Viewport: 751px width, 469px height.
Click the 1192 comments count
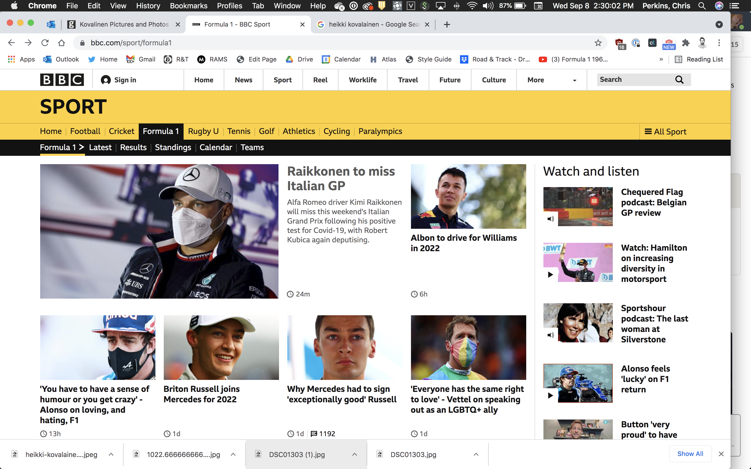pos(323,434)
